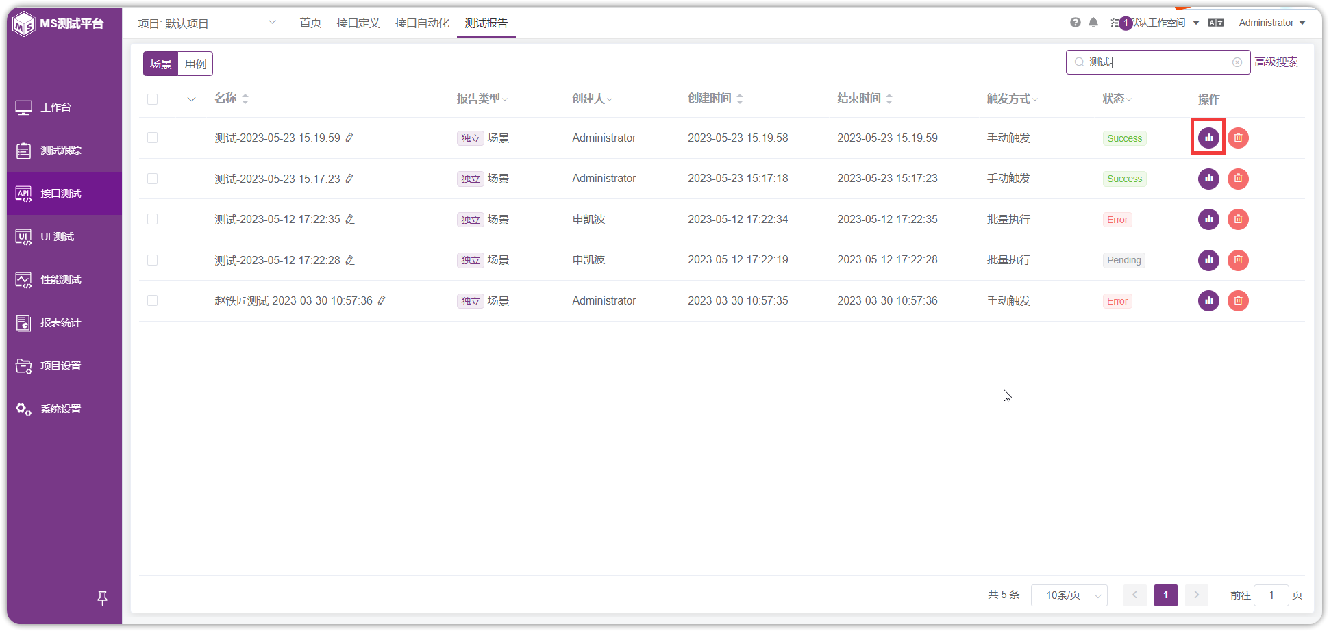Tick the 测试-2023-05-12 17:22:35 row checkbox
This screenshot has height=631, width=1329.
[152, 219]
